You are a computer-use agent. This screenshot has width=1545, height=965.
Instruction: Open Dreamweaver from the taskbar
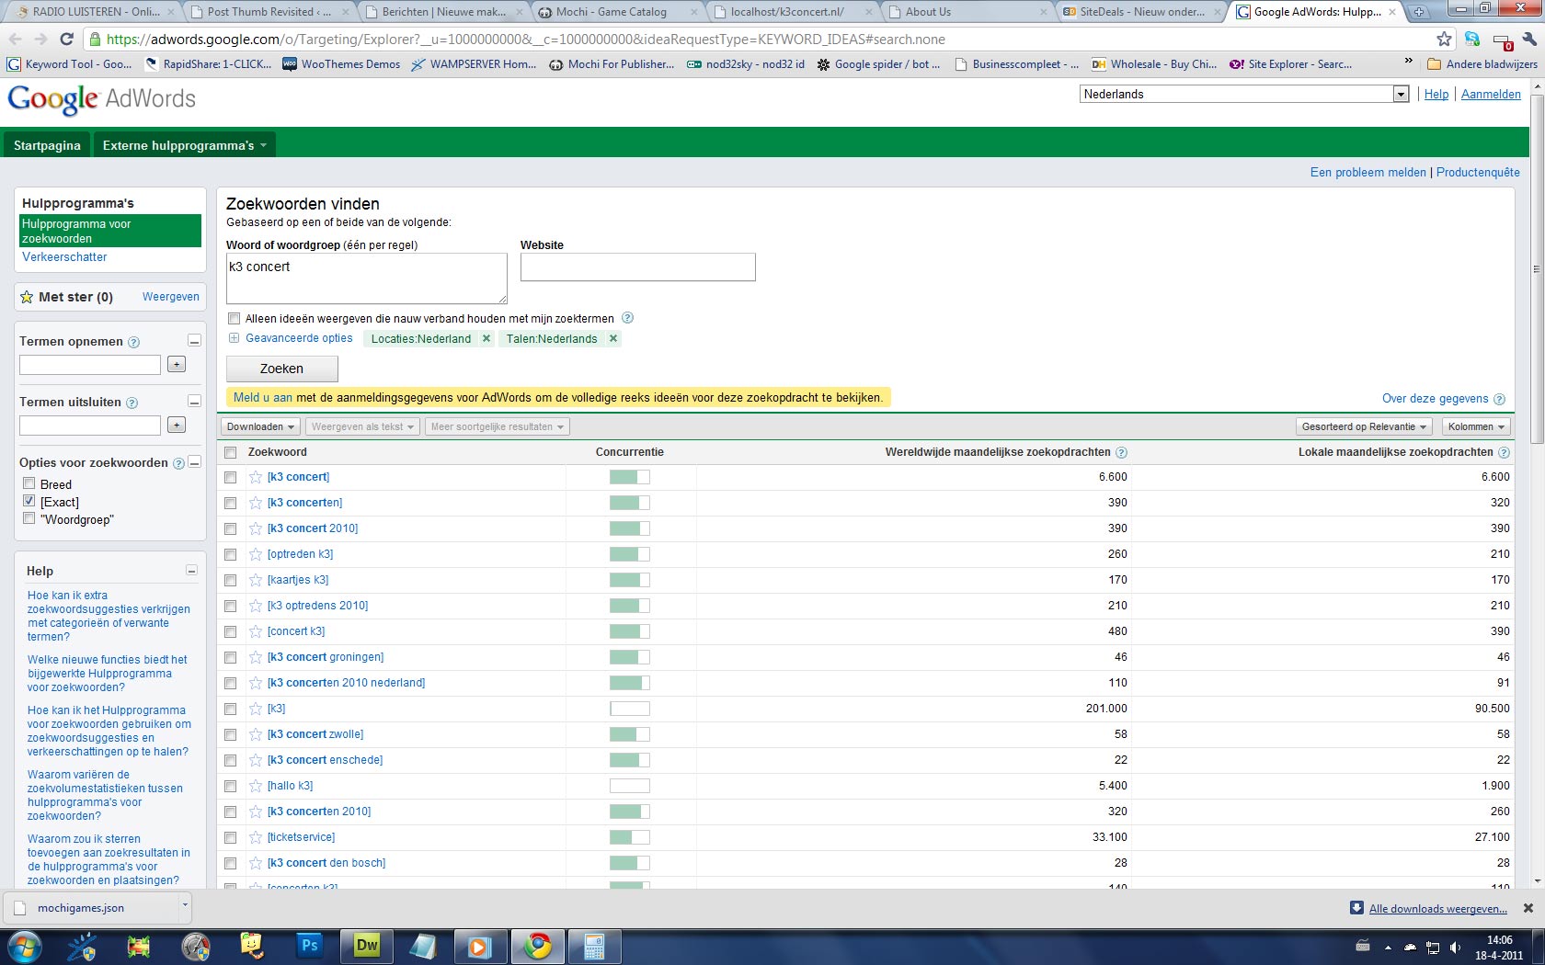click(x=367, y=946)
